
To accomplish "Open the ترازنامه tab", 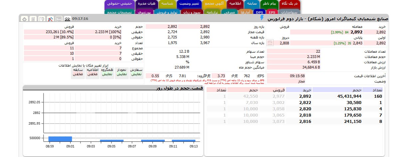I will (212, 12).
